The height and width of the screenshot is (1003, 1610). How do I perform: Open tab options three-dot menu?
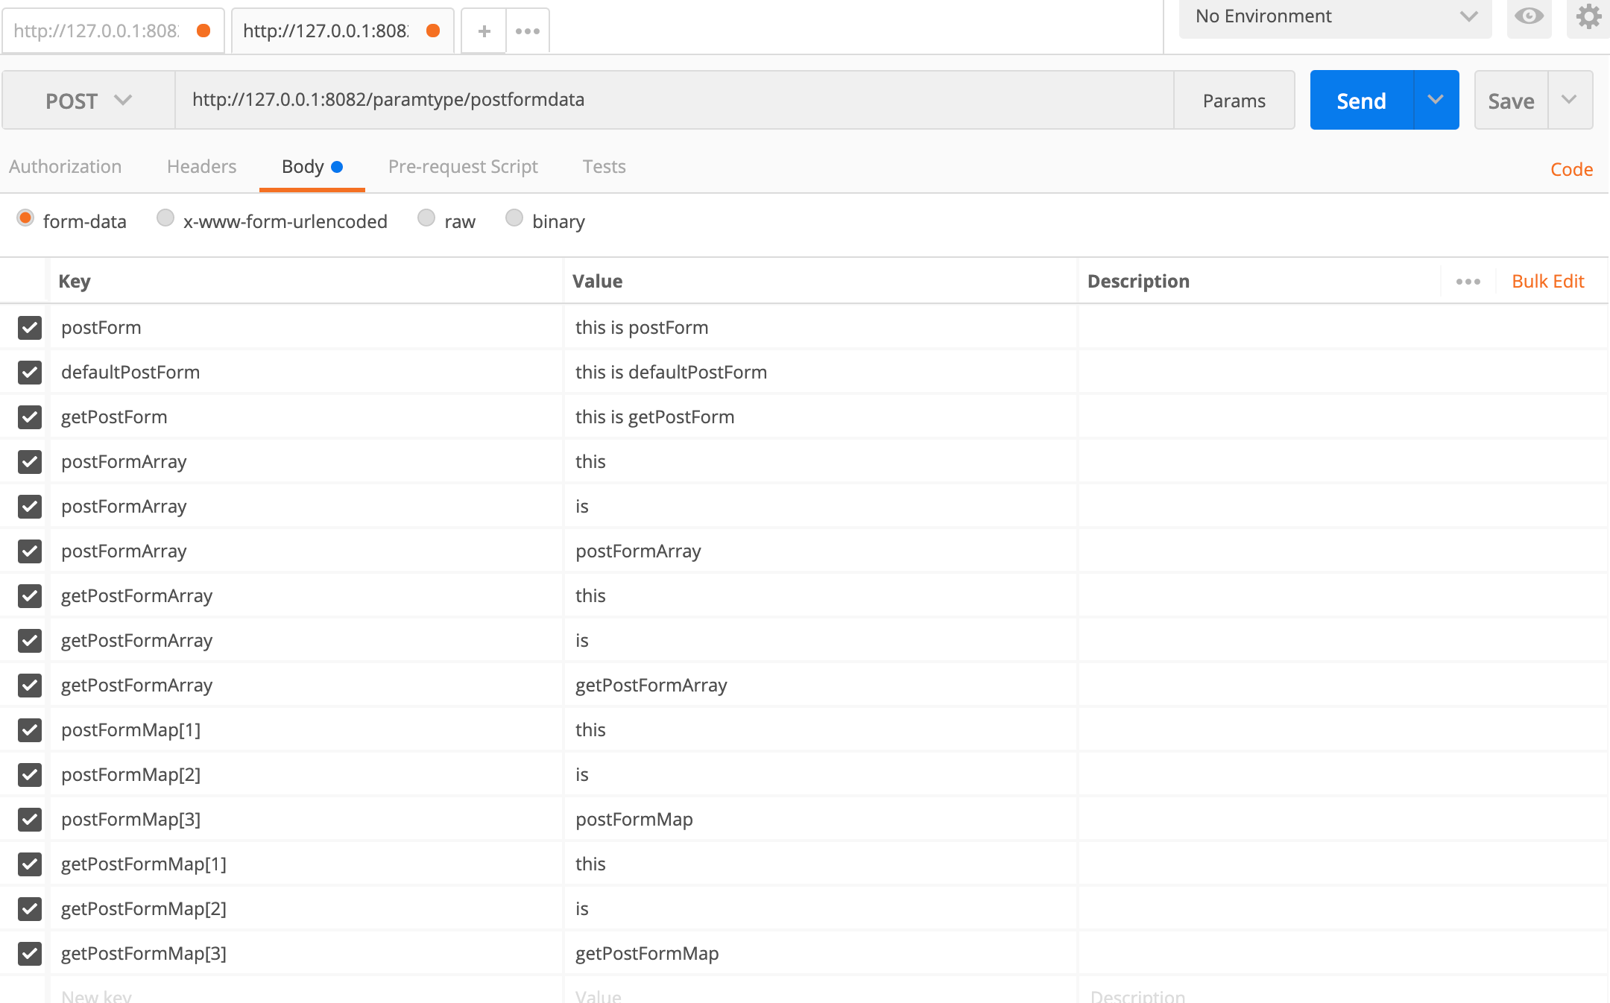click(x=528, y=31)
